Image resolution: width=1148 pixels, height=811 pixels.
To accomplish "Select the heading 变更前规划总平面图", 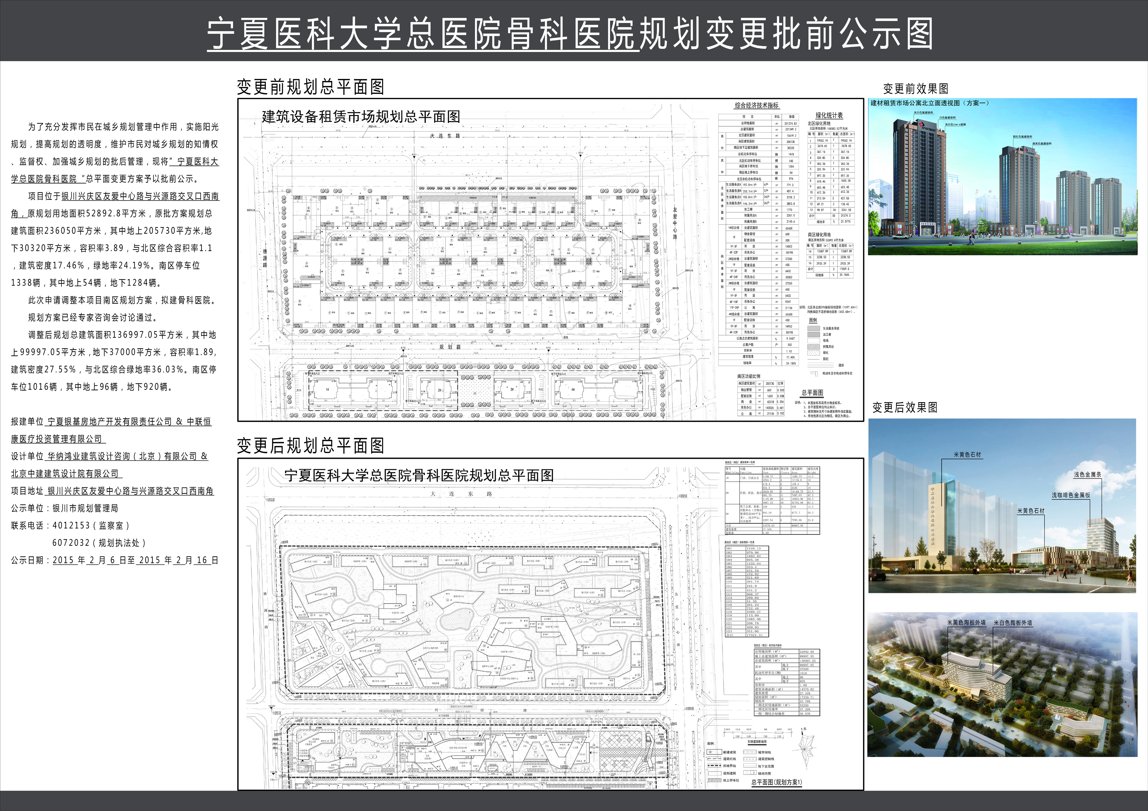I will pyautogui.click(x=311, y=87).
